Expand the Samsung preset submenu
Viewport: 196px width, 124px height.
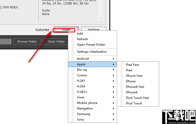[92, 114]
